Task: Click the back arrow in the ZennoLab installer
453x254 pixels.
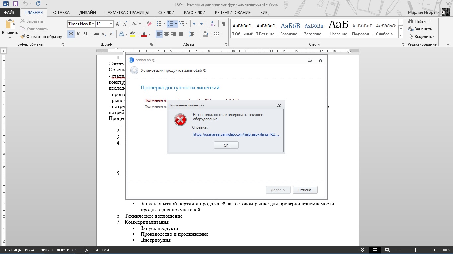Action: 134,70
